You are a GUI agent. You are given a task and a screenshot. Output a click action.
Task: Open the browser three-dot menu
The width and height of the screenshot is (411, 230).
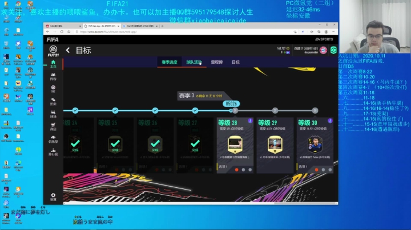pos(333,32)
